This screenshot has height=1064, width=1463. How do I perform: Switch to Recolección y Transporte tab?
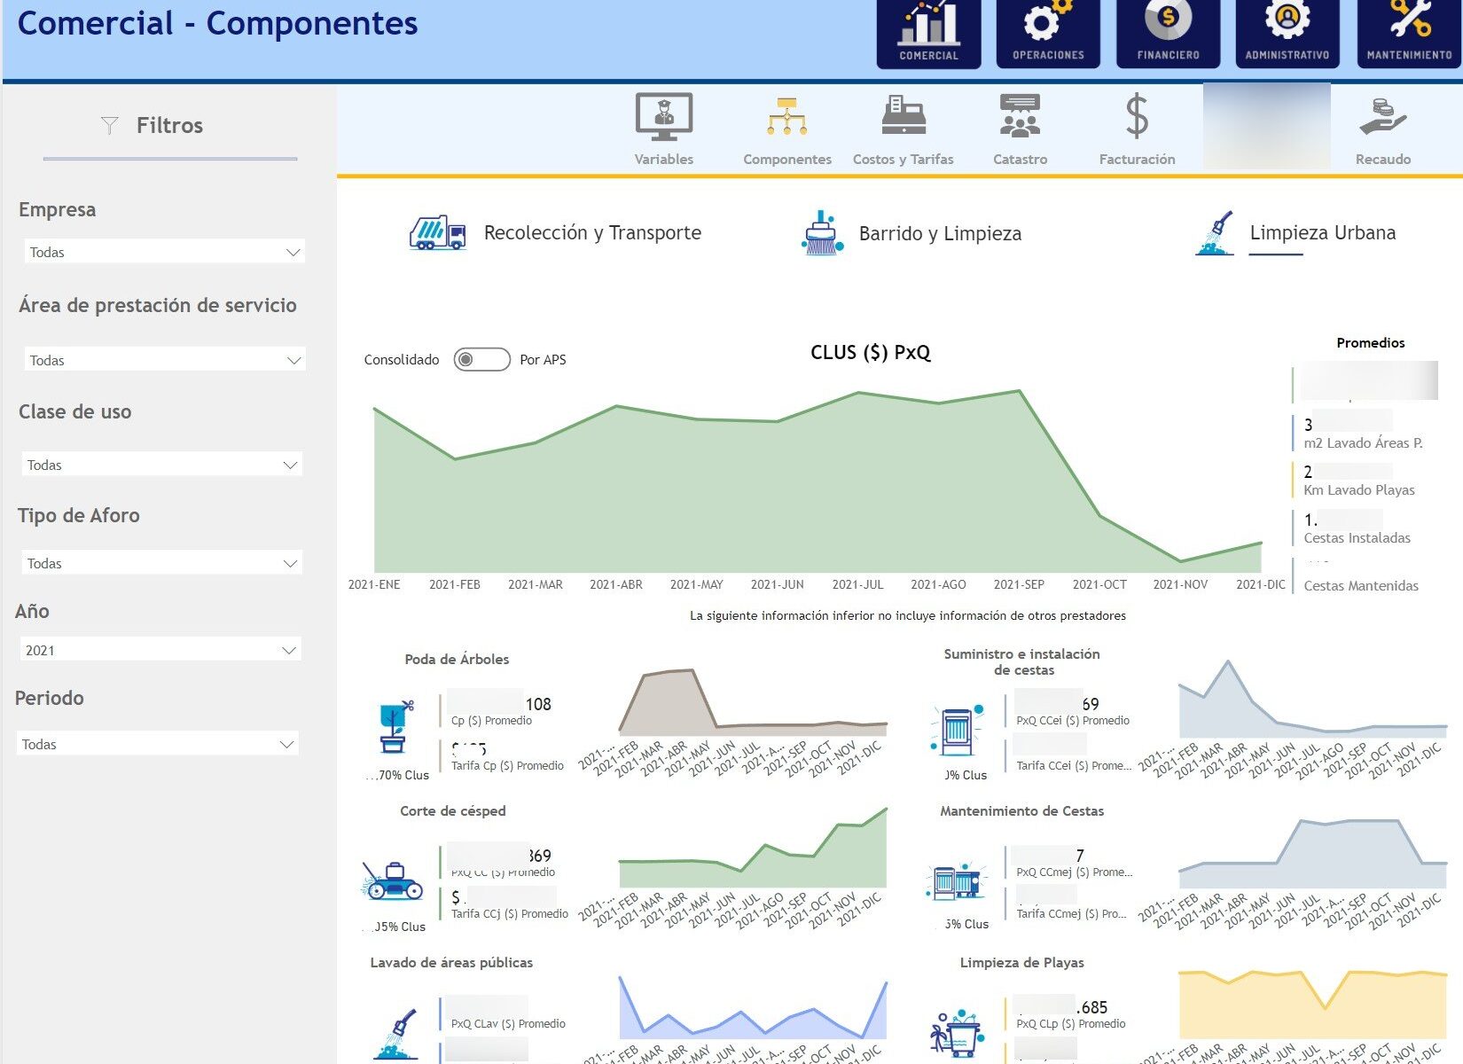click(x=555, y=233)
